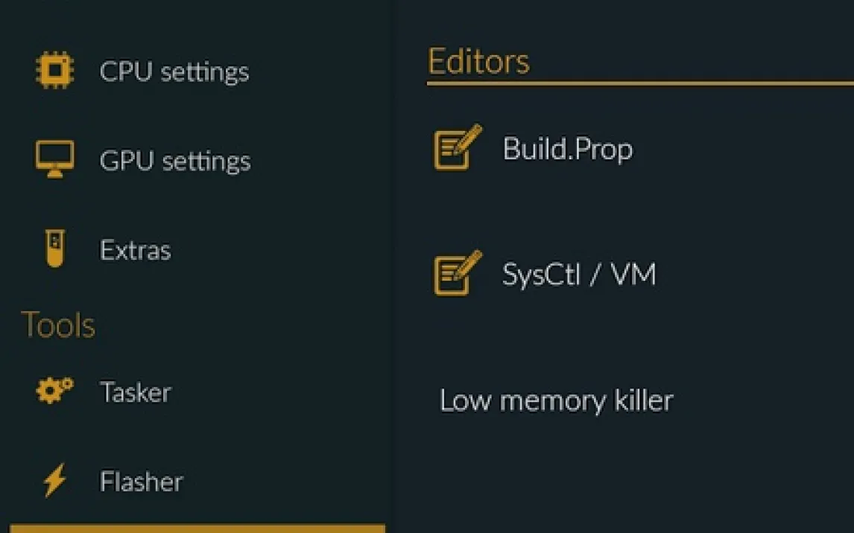854x533 pixels.
Task: Click the SysCtl / VM edit icon
Action: 458,273
